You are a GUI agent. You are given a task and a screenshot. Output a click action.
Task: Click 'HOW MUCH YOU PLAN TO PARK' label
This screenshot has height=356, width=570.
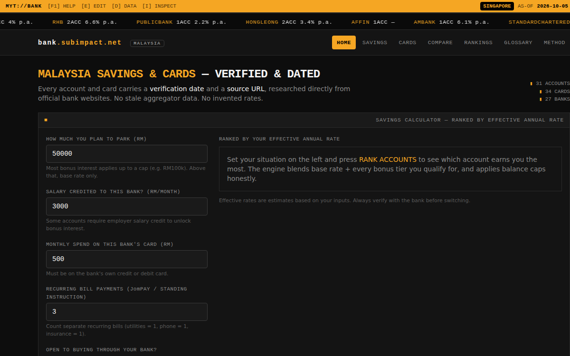click(96, 139)
